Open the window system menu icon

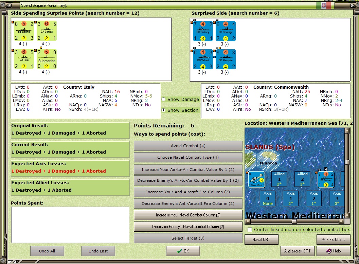(9, 5)
